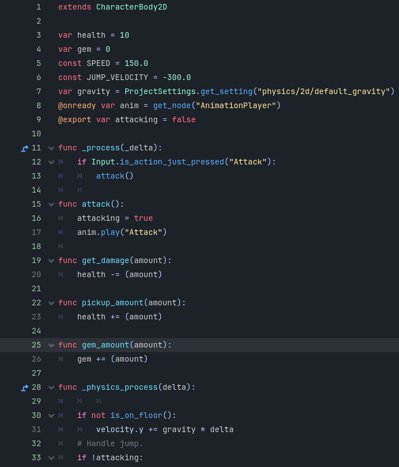Click the get_damage function name
This screenshot has width=399, height=467.
(106, 261)
